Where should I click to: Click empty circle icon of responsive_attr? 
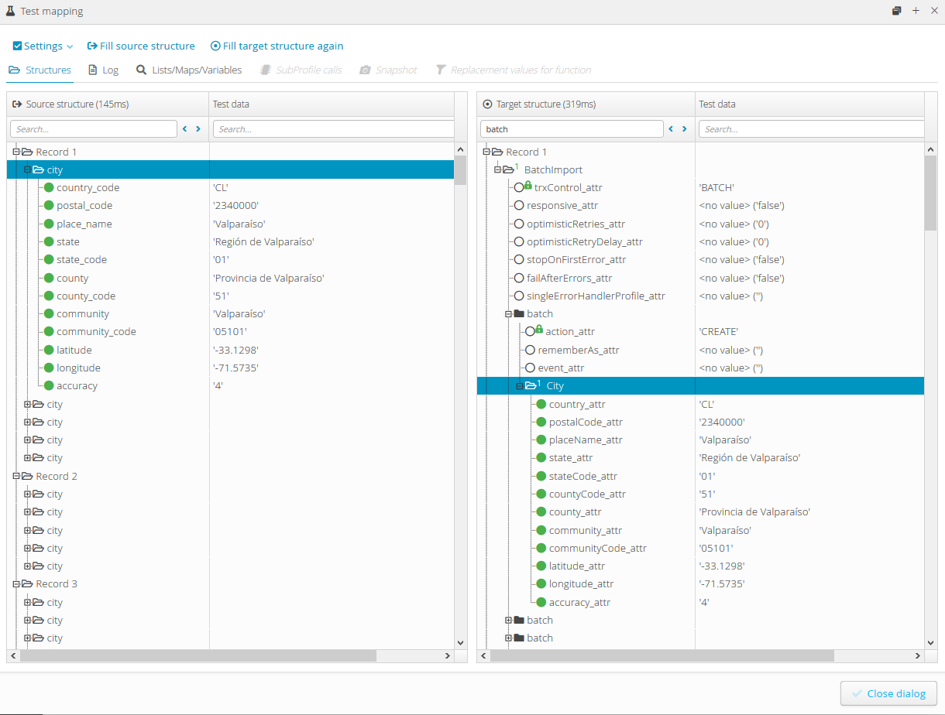[519, 205]
